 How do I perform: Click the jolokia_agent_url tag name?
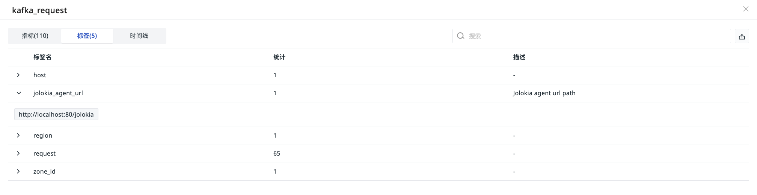click(x=58, y=93)
